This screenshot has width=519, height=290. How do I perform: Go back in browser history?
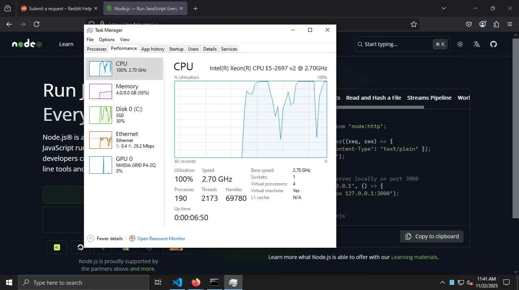[9, 24]
